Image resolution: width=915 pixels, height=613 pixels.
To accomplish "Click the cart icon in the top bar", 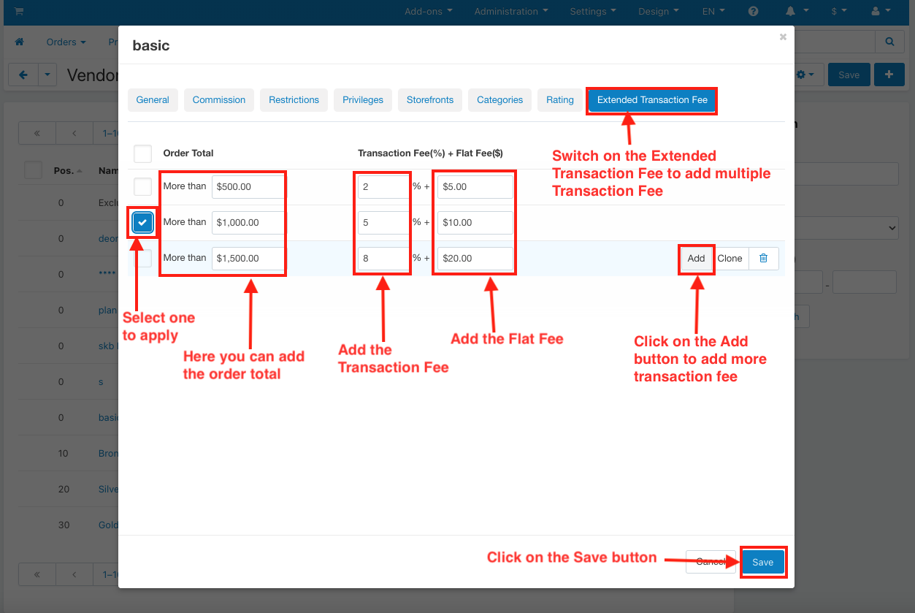I will [x=18, y=12].
